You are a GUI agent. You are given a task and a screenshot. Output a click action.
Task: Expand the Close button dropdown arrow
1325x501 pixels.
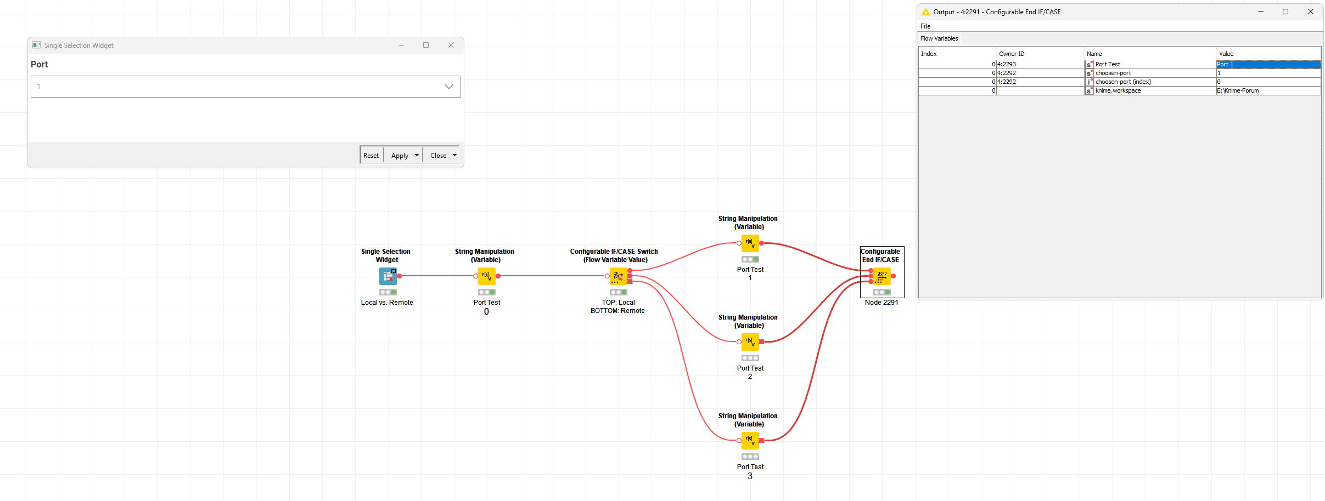pyautogui.click(x=454, y=155)
